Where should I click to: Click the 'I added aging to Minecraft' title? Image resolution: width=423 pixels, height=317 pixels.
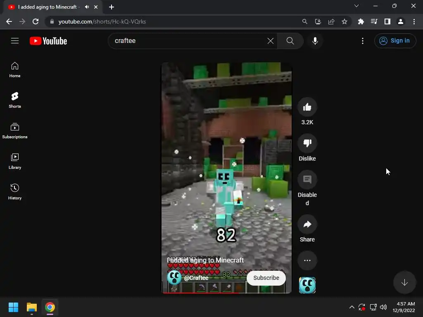click(205, 260)
